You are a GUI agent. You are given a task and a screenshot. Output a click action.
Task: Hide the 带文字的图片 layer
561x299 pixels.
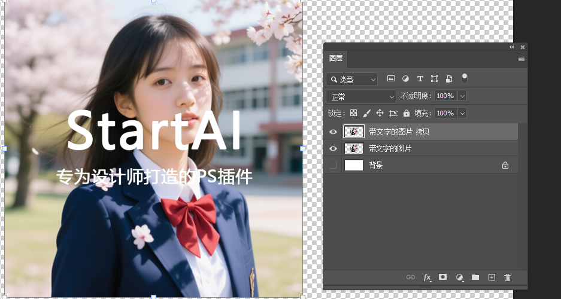pos(333,148)
